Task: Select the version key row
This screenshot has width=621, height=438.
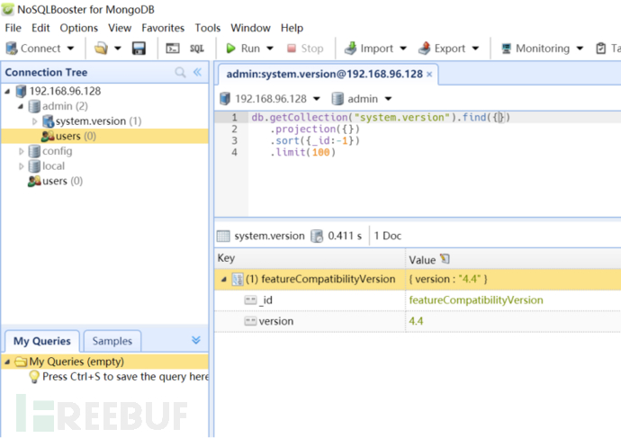Action: pyautogui.click(x=418, y=321)
